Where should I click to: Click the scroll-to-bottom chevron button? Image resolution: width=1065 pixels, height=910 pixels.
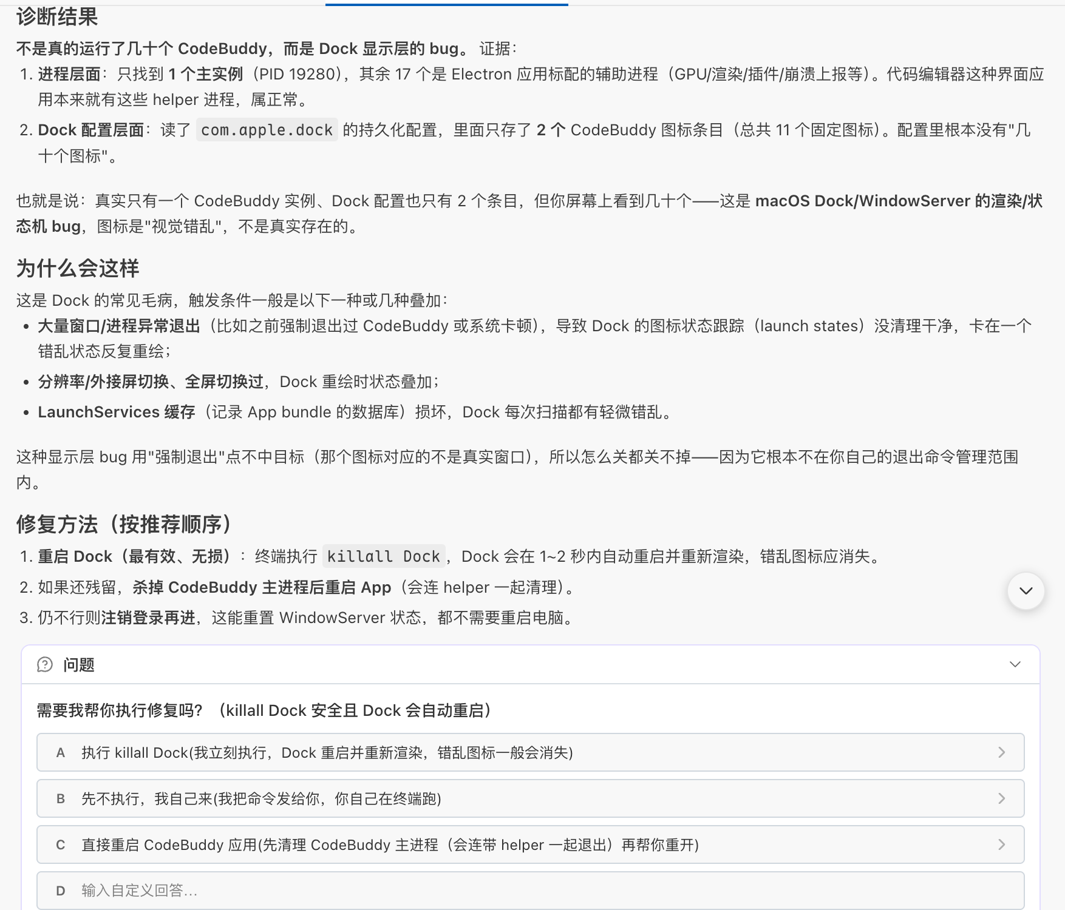(1026, 591)
